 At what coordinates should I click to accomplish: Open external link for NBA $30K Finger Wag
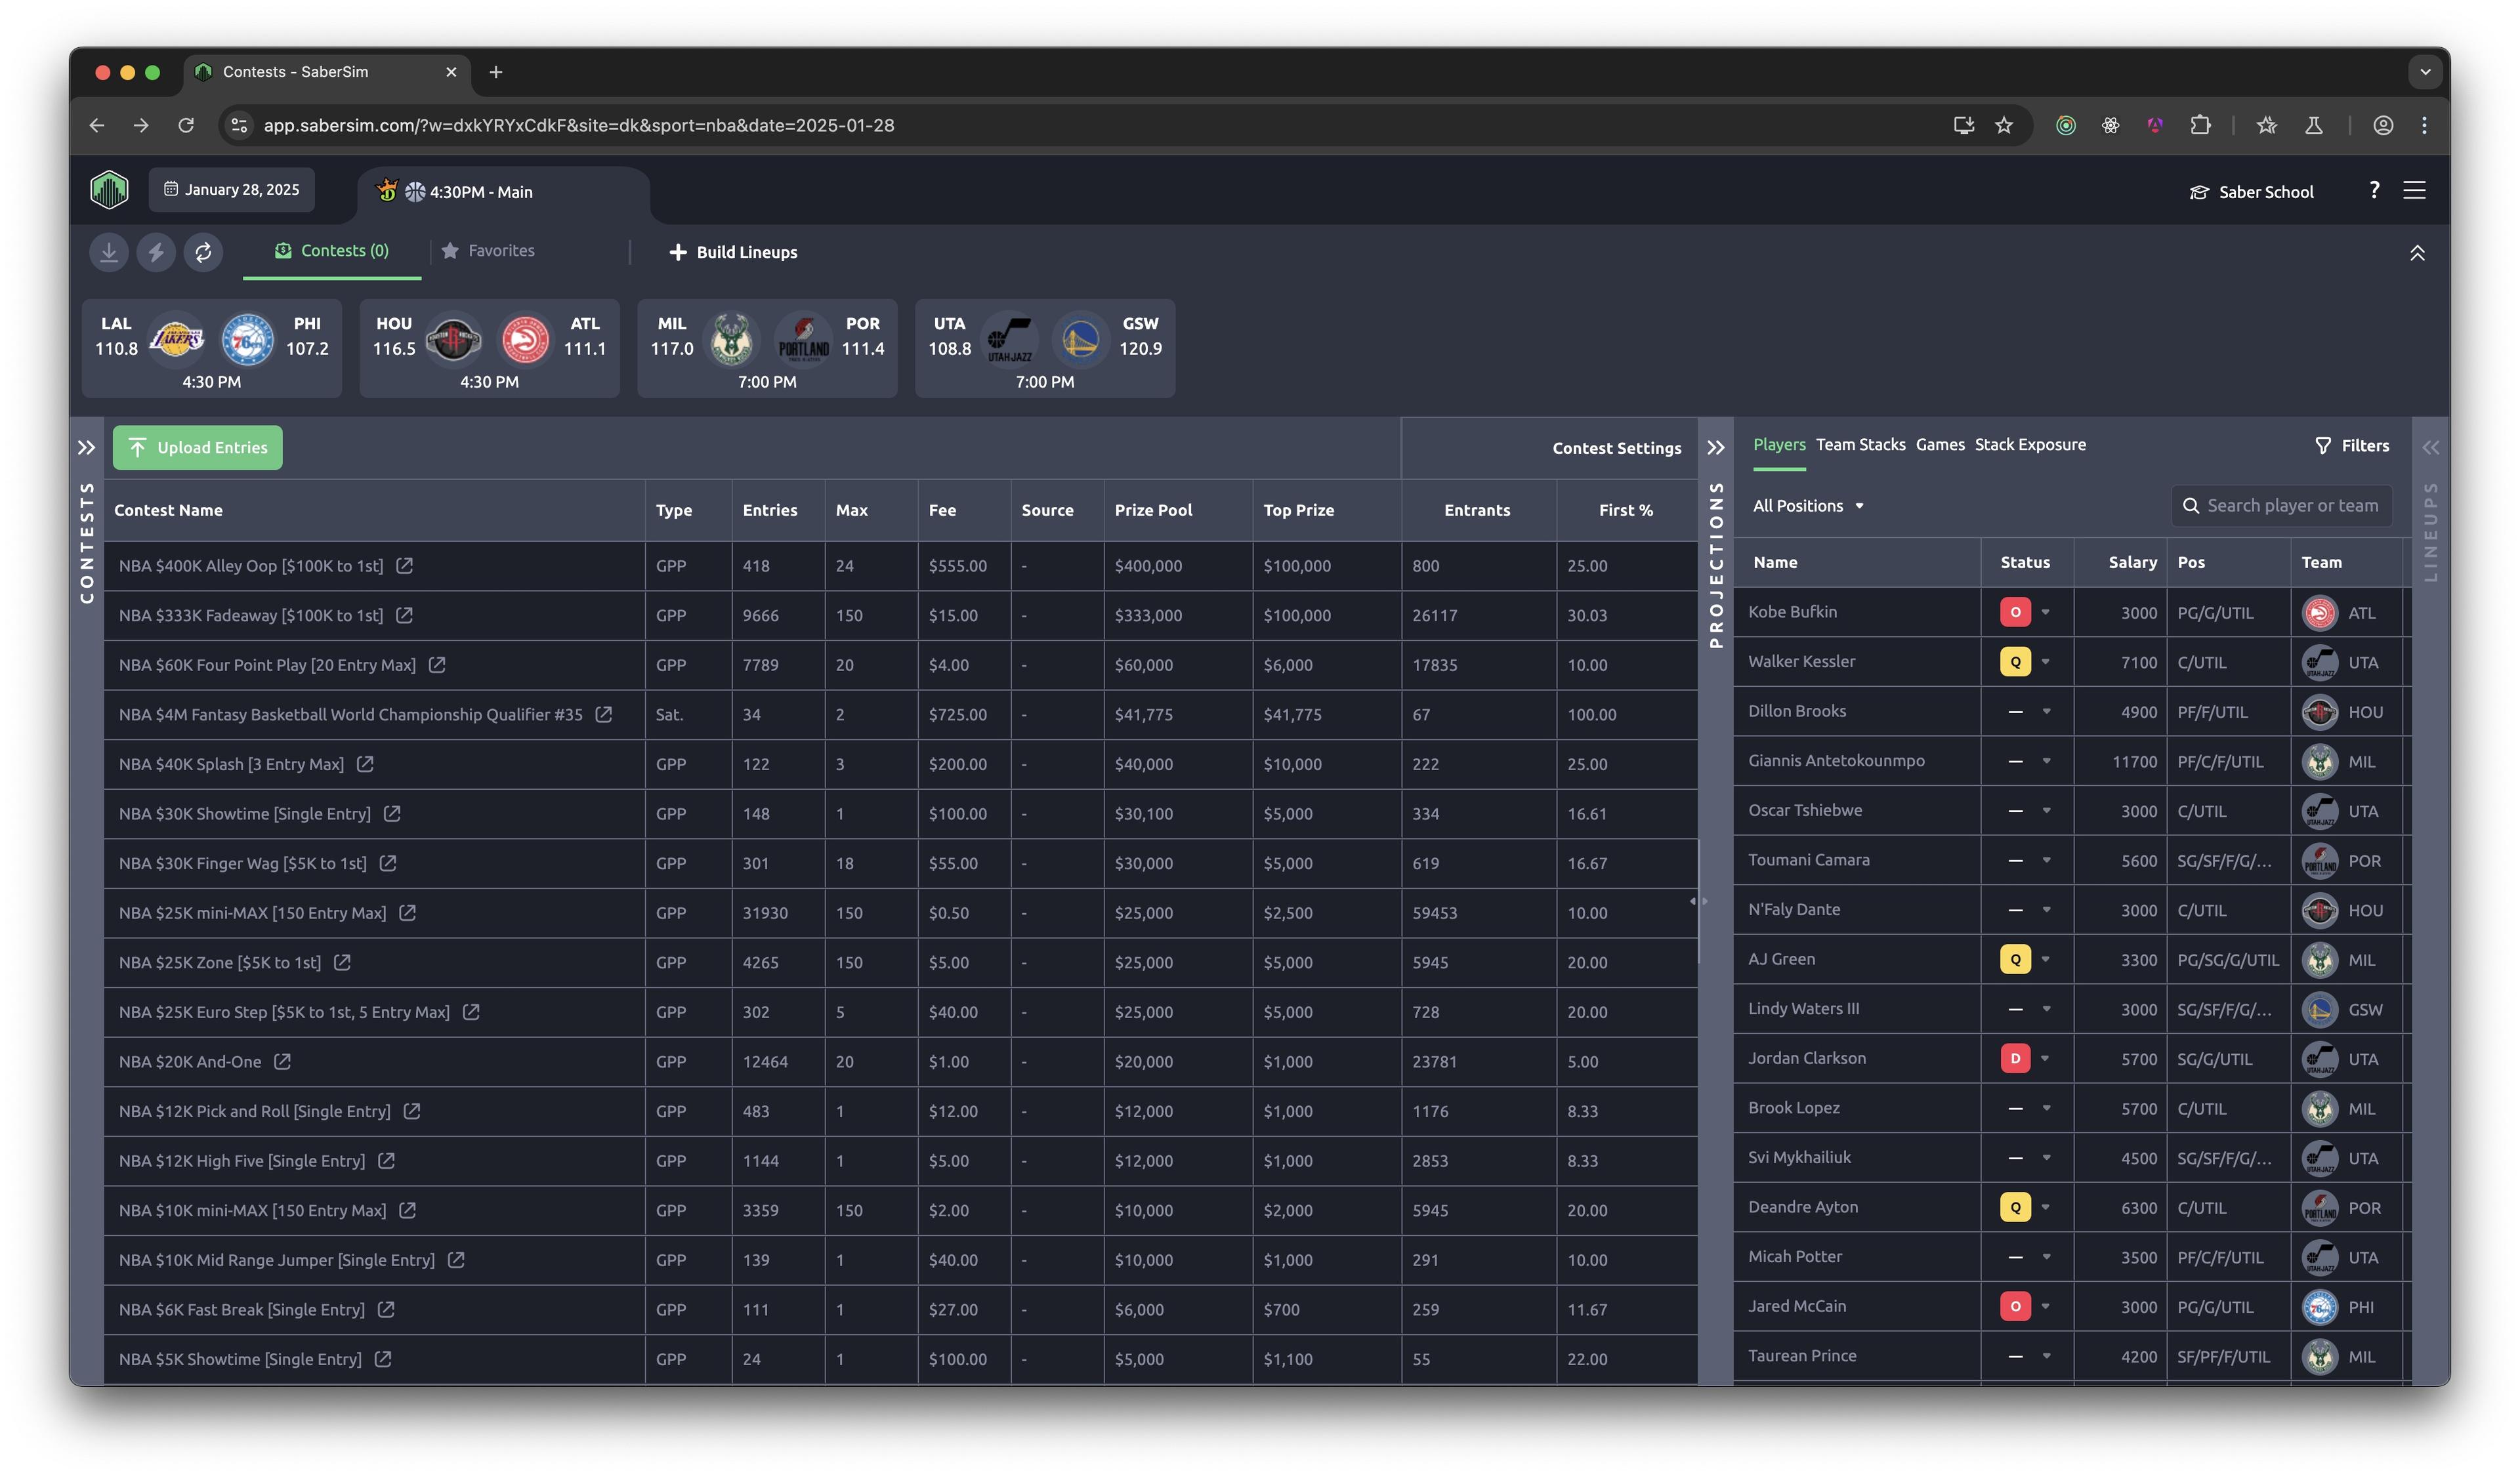click(x=388, y=863)
